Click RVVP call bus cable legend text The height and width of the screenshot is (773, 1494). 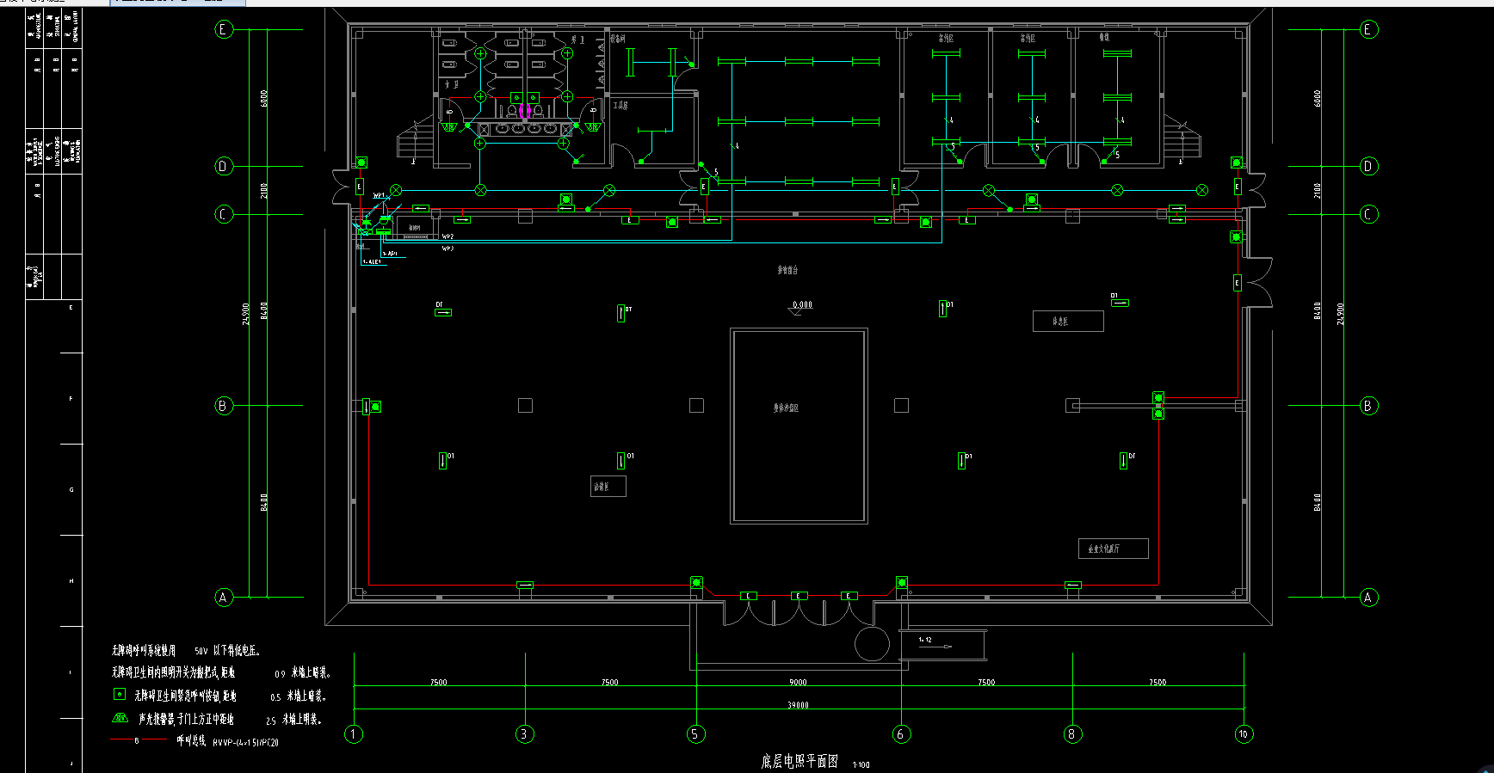pos(245,741)
